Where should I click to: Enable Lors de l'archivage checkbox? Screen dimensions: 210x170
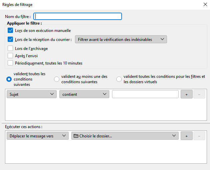[10, 49]
